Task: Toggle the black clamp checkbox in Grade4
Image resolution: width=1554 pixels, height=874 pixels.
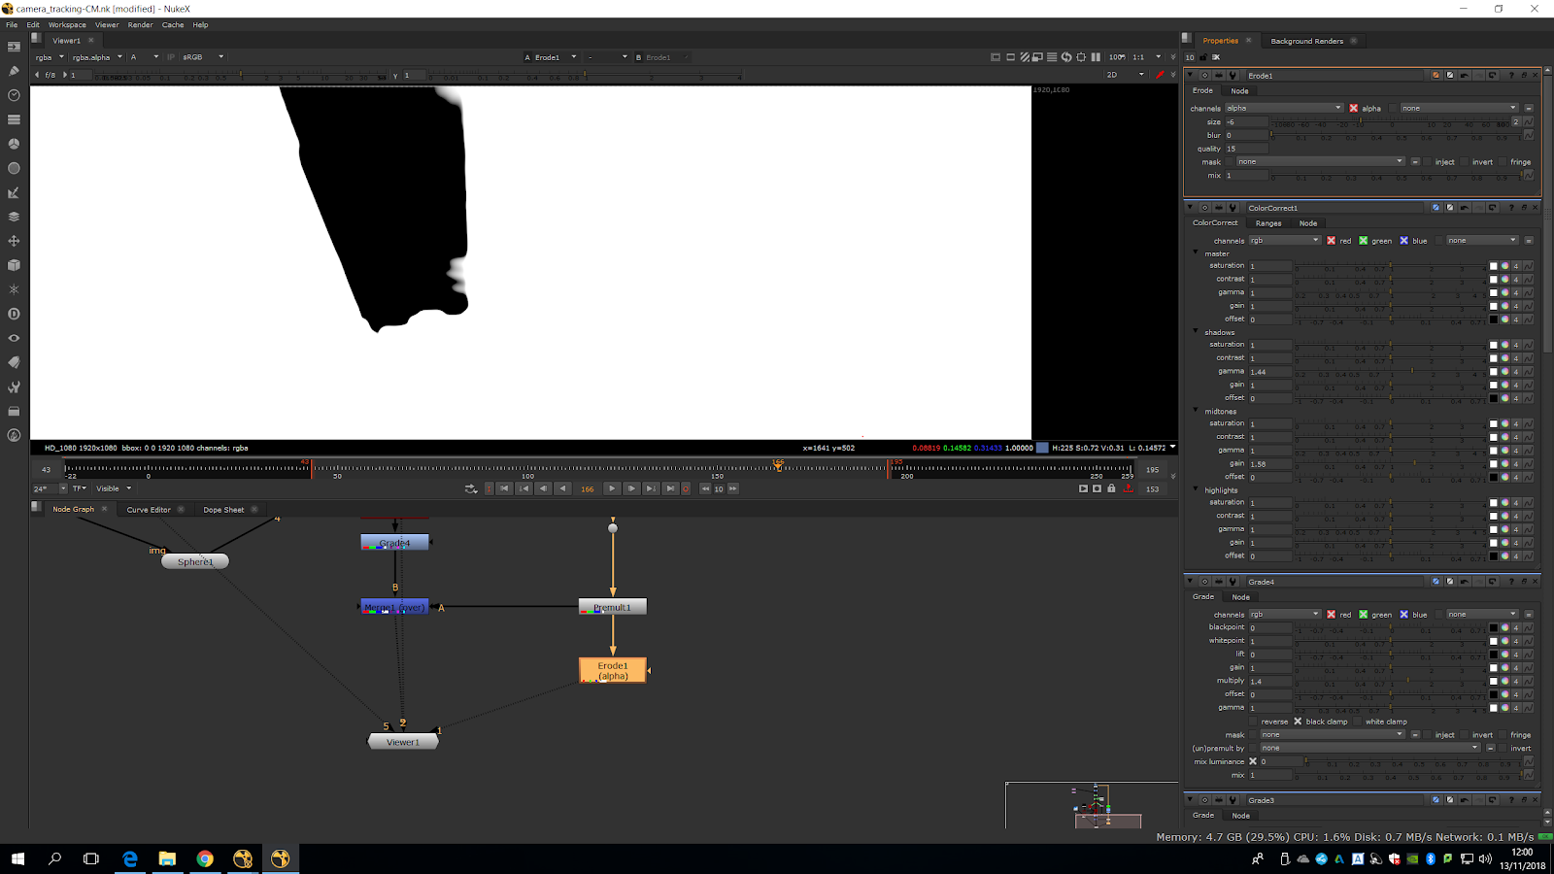Action: pos(1298,722)
